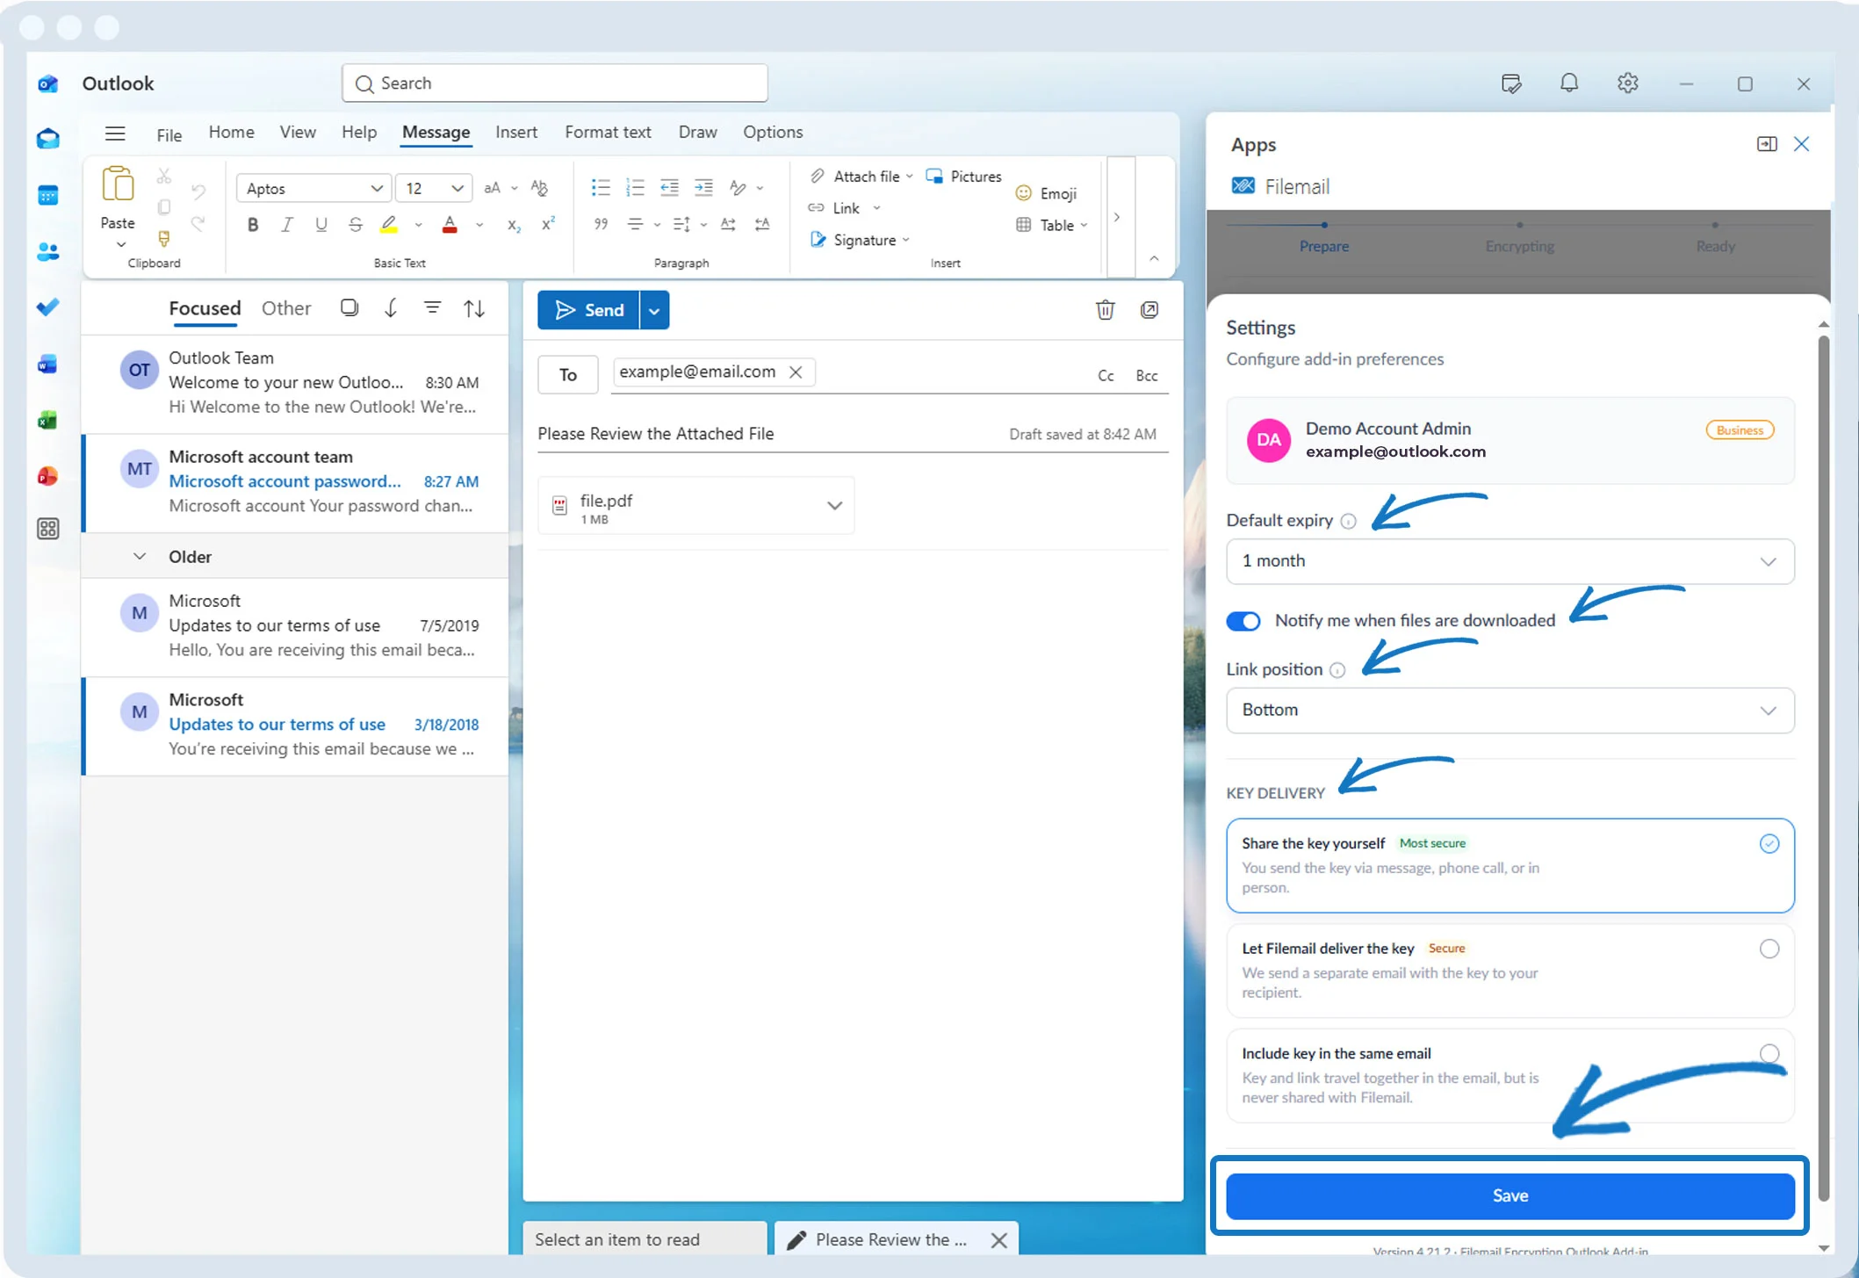1859x1278 pixels.
Task: Apply strikethrough formatting
Action: (x=355, y=225)
